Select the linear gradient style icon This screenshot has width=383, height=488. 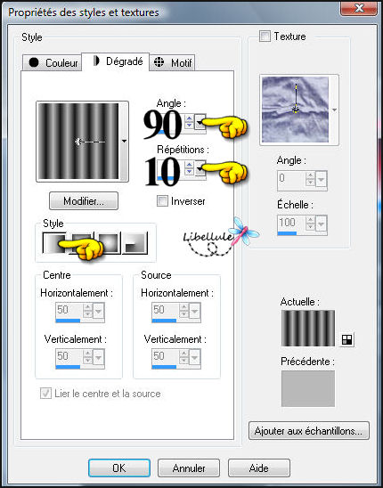click(54, 243)
